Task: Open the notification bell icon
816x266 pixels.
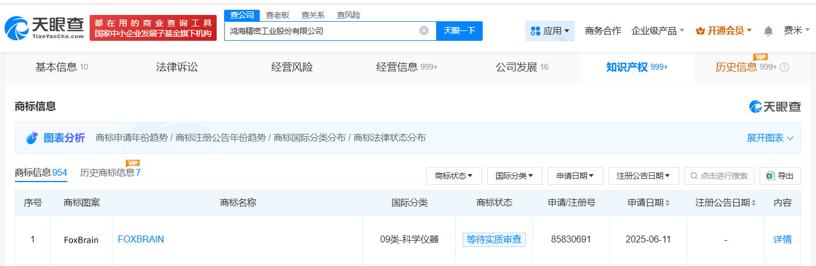Action: 768,30
